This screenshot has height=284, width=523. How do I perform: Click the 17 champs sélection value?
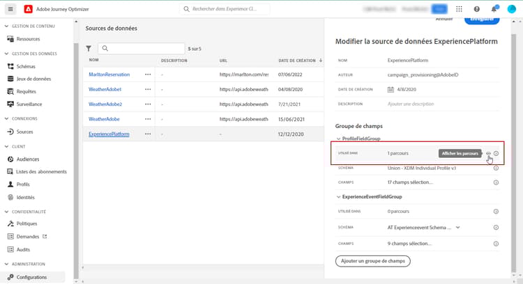click(410, 182)
